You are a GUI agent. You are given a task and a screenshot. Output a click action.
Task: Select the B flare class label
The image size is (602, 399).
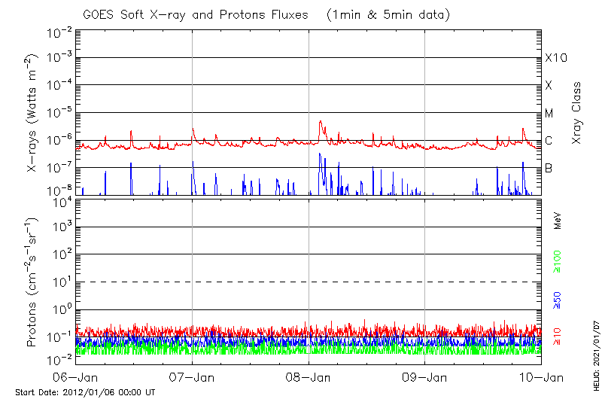[549, 168]
